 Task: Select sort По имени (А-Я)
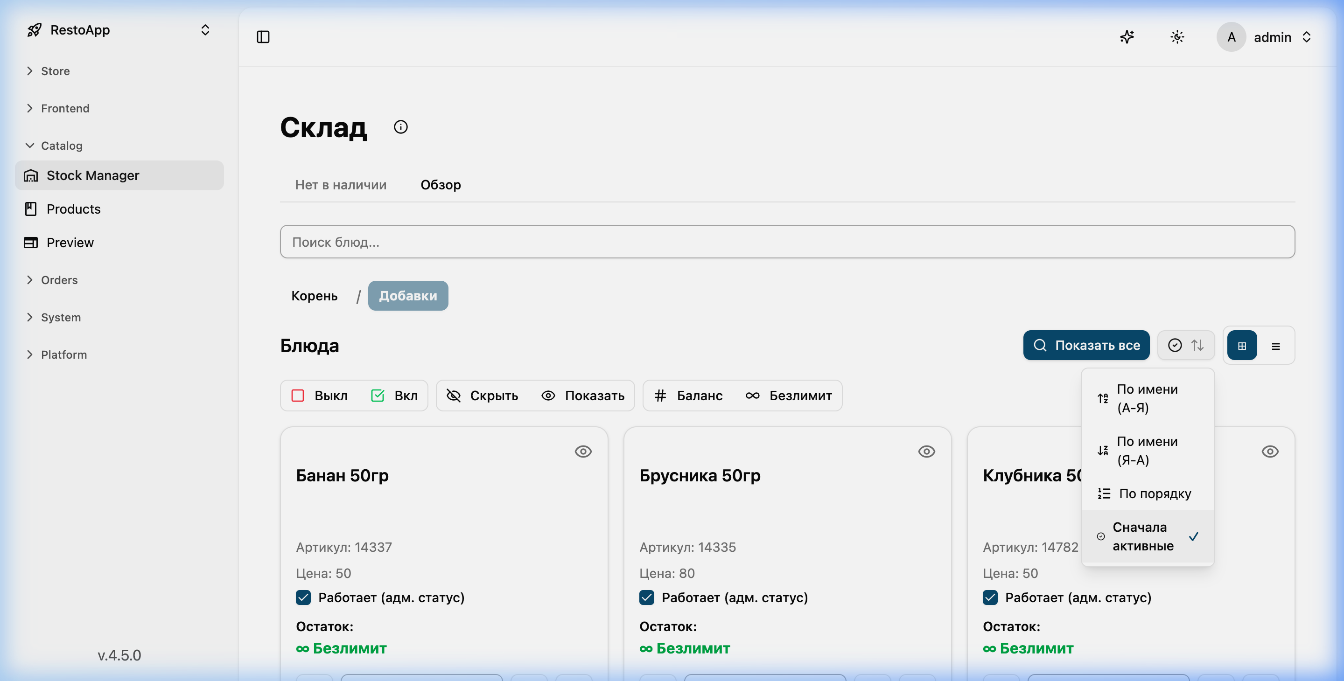click(x=1147, y=398)
